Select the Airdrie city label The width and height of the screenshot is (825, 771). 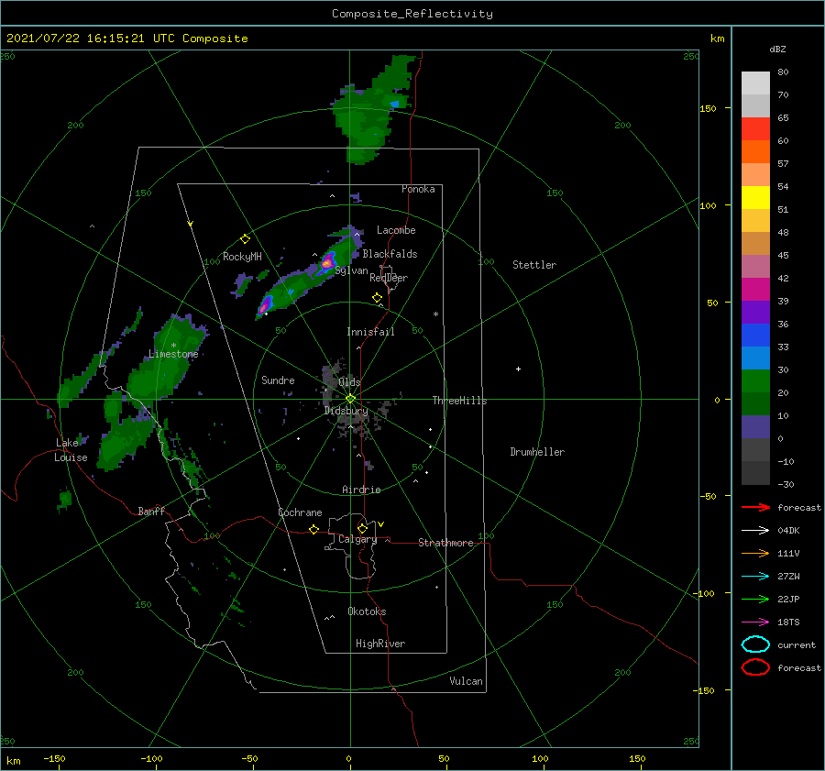[x=361, y=490]
